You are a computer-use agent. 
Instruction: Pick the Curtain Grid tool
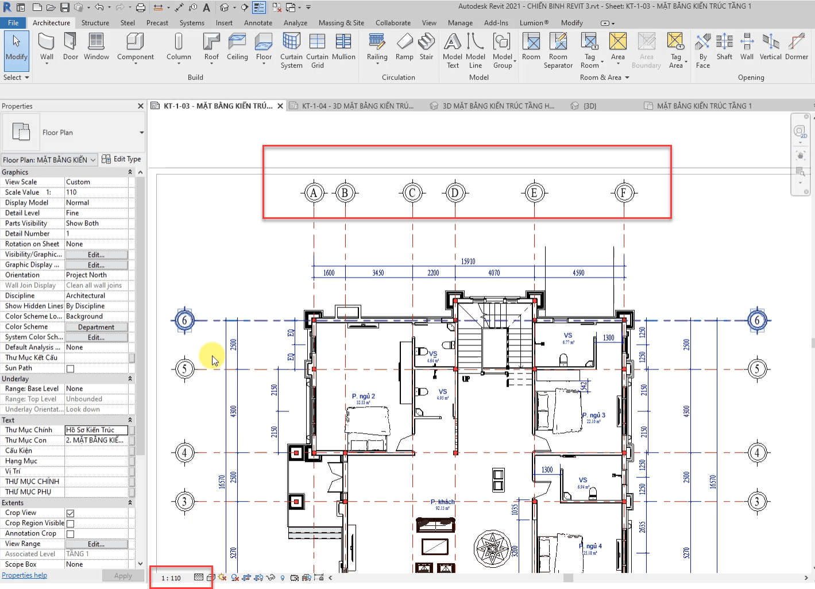(317, 50)
